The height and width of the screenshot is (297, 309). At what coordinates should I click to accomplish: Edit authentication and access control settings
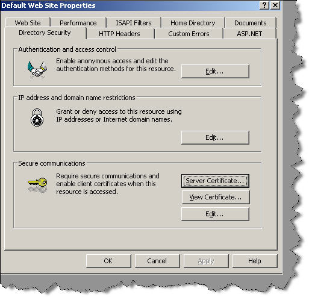pos(215,71)
